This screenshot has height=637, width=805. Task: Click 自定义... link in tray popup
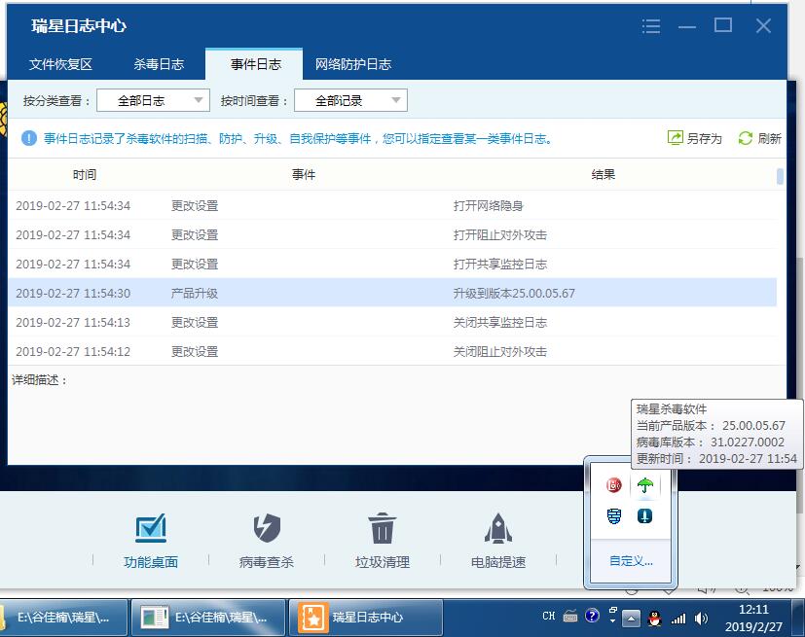631,560
